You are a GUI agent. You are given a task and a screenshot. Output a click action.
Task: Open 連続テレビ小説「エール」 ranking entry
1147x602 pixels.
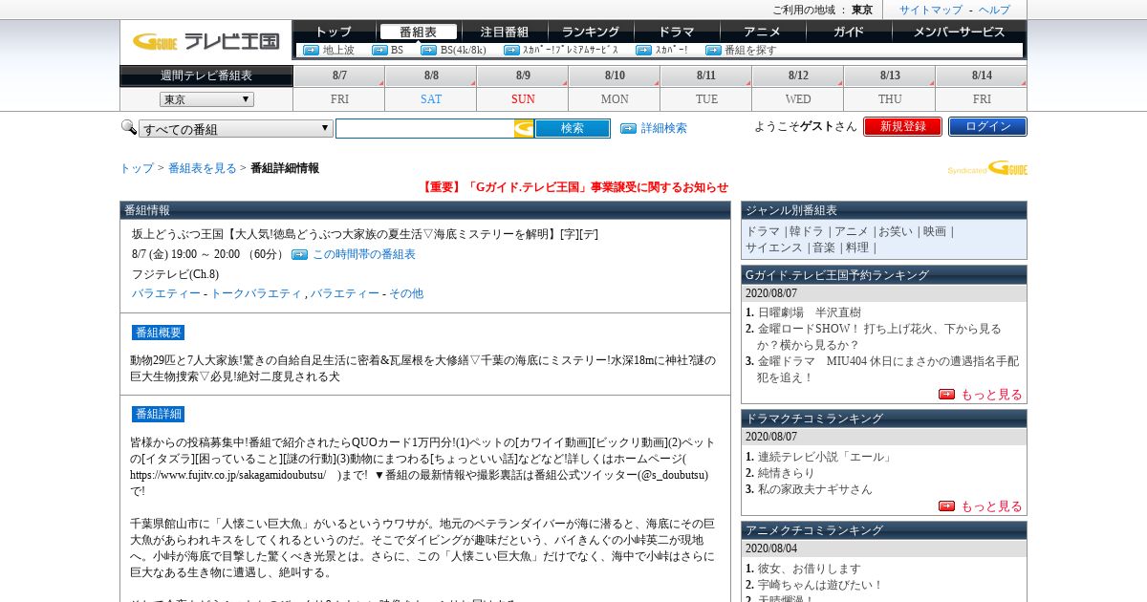(825, 457)
